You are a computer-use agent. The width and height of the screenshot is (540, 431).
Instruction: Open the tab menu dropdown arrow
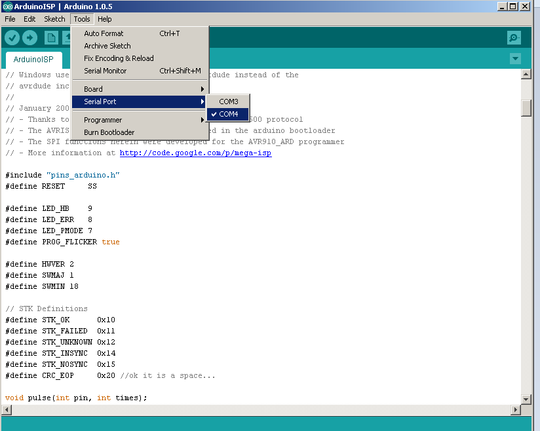pyautogui.click(x=515, y=58)
